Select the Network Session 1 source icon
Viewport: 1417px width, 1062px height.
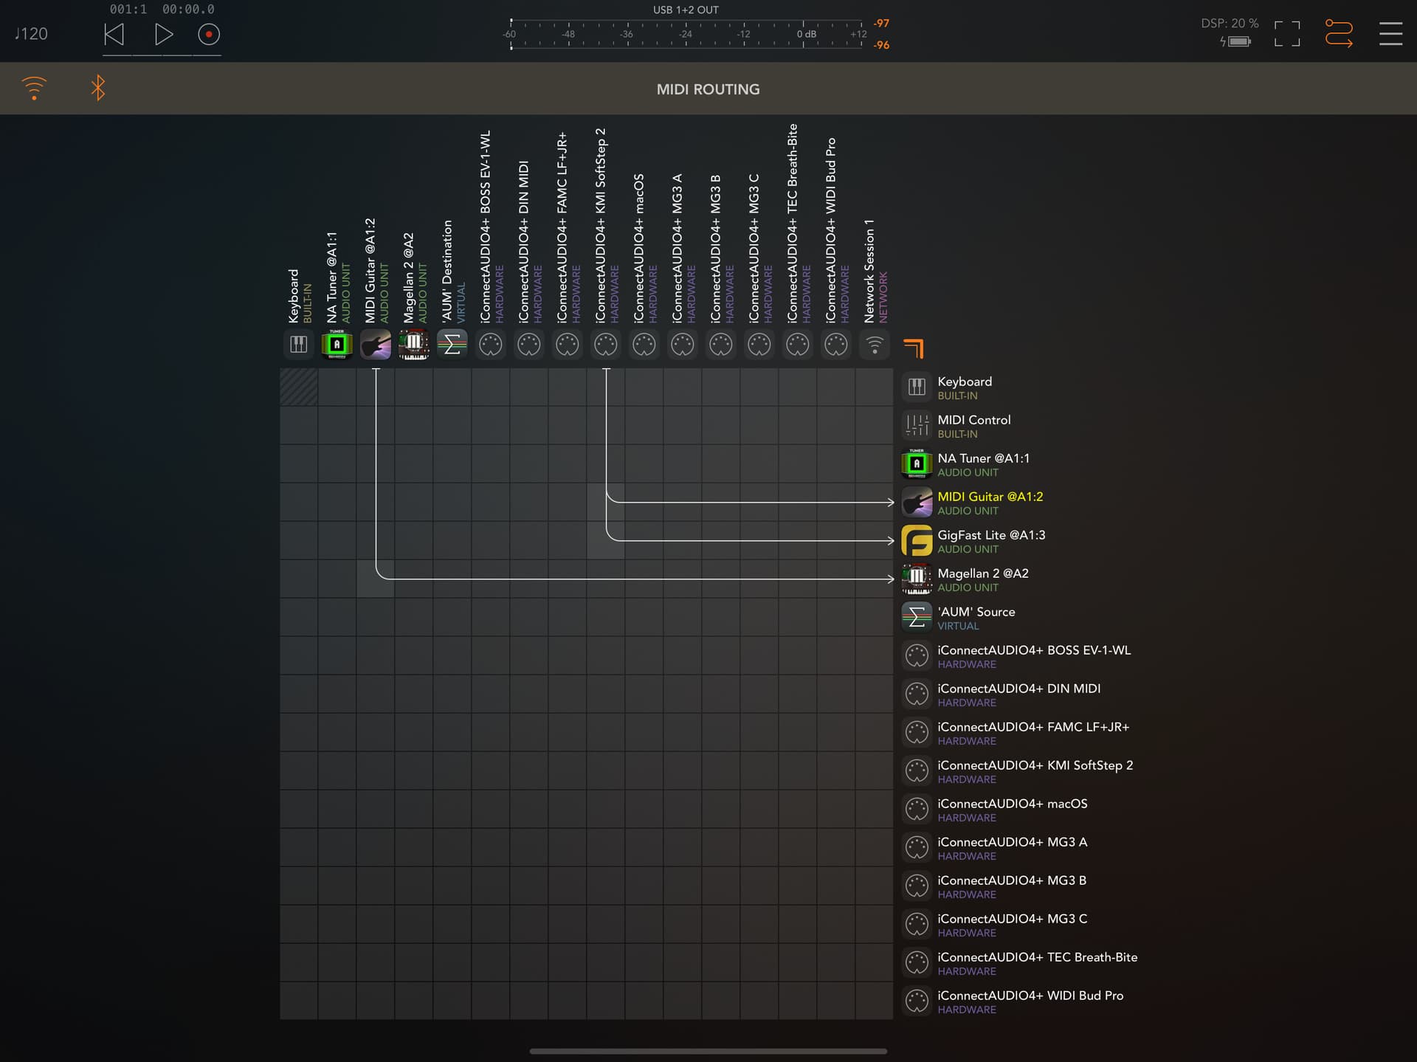875,345
